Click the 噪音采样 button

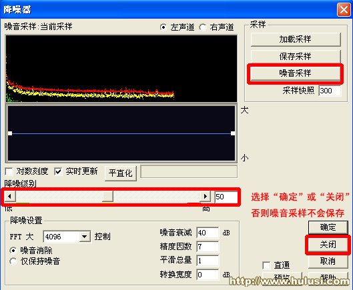click(x=296, y=73)
